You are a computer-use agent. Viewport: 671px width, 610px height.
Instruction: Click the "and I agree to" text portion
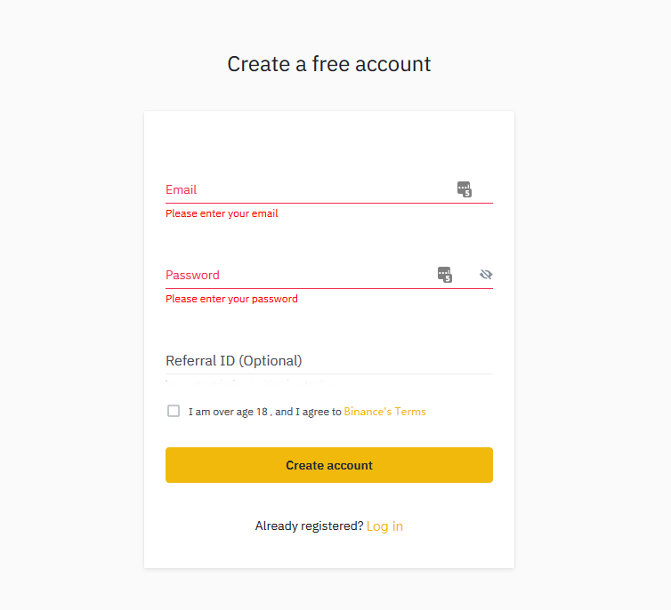[308, 412]
